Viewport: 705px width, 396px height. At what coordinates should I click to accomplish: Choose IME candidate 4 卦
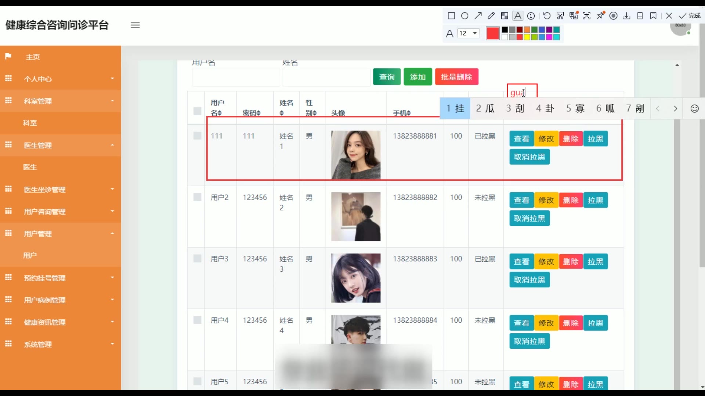545,109
